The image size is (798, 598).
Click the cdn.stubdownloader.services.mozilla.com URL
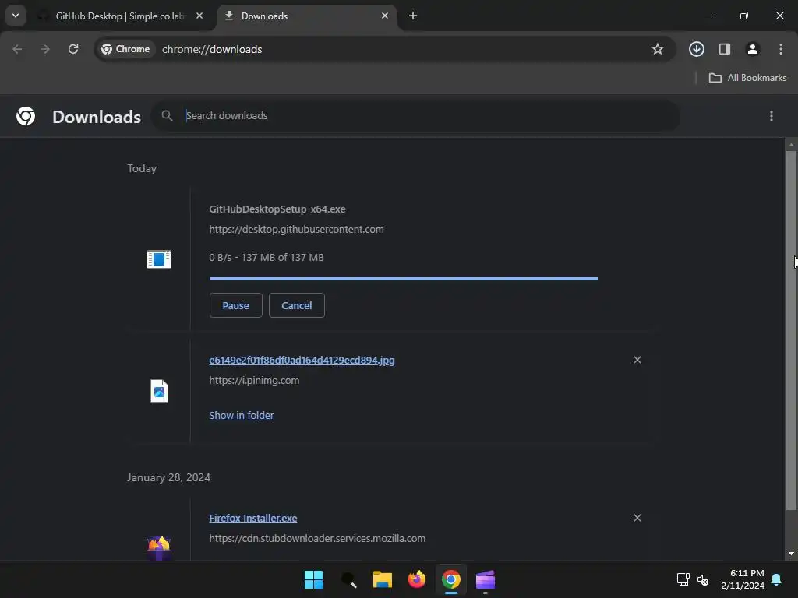[x=317, y=539]
